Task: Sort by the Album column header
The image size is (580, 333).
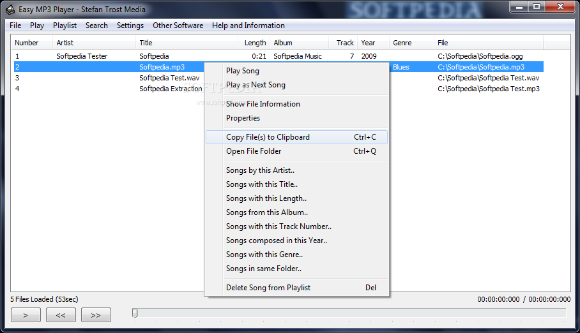Action: pyautogui.click(x=299, y=43)
